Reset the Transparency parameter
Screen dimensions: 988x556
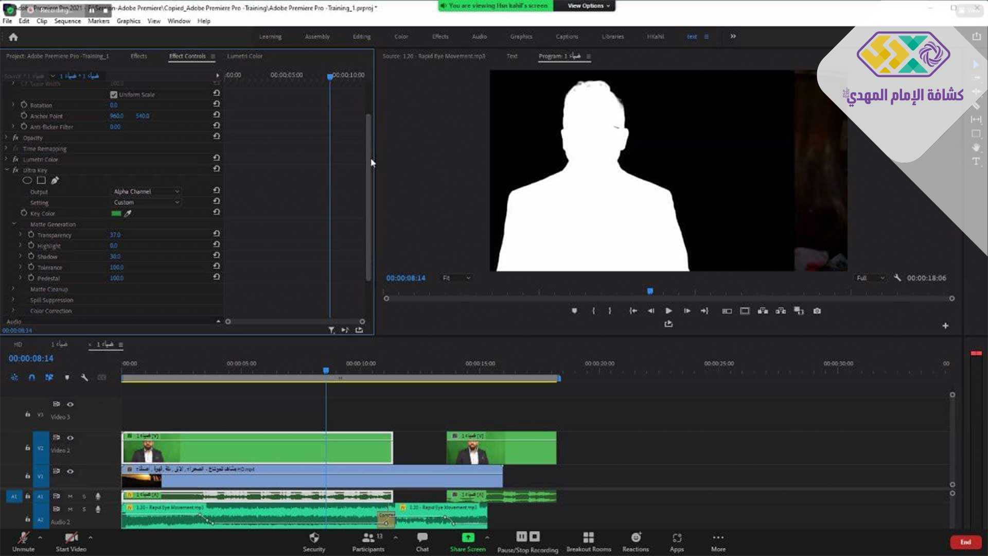click(x=217, y=234)
